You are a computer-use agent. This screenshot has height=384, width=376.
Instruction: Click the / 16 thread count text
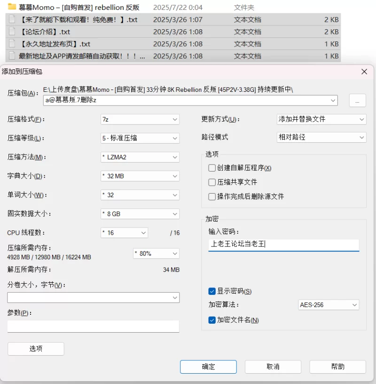click(x=175, y=233)
